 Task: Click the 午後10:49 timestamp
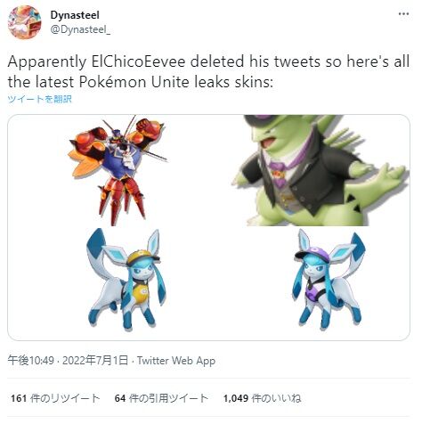pos(31,361)
